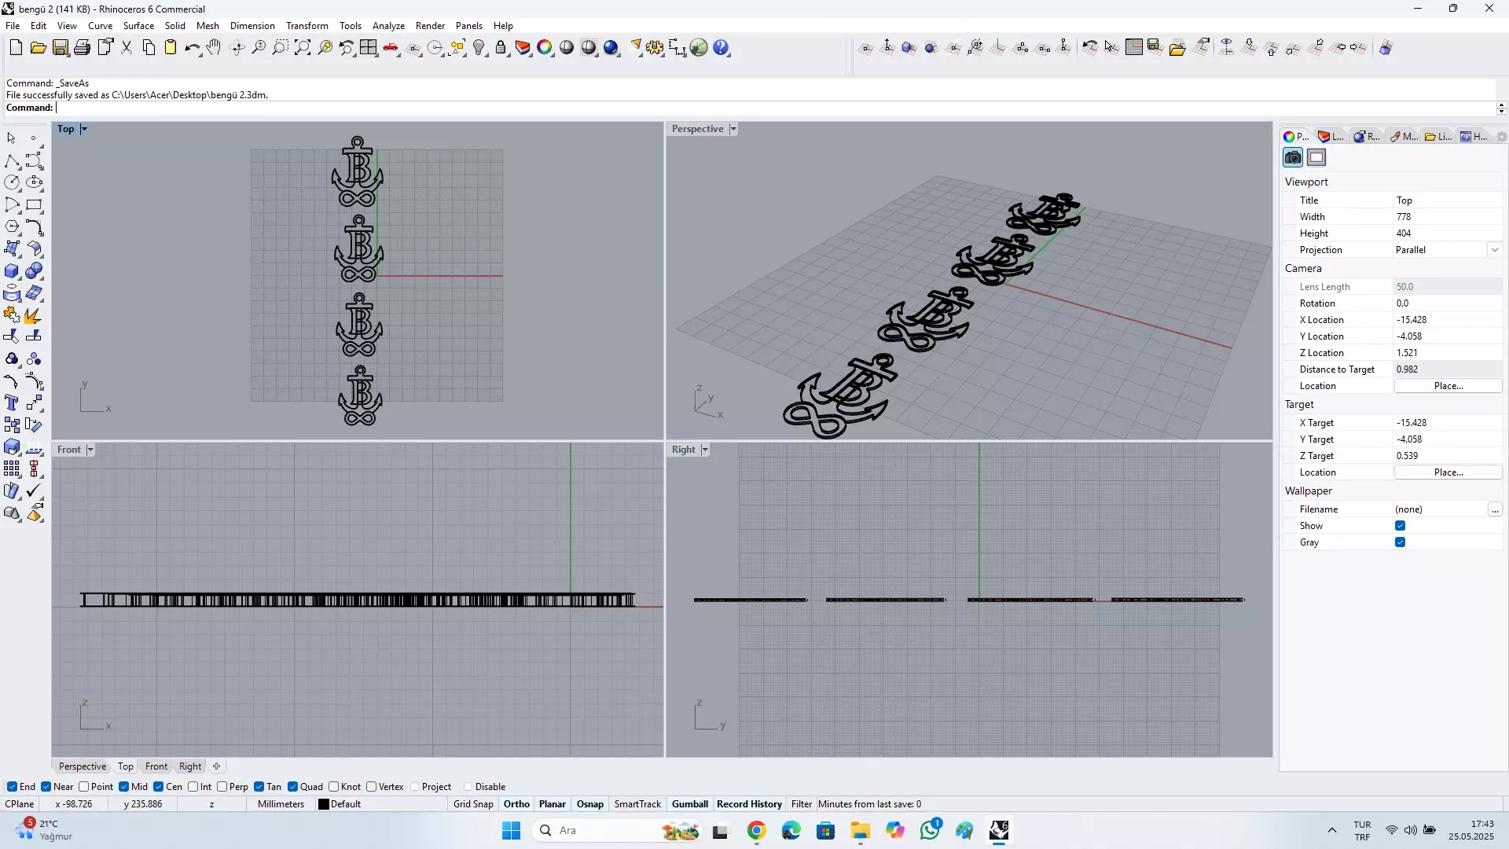The width and height of the screenshot is (1509, 849).
Task: Open the Transform menu
Action: 307,26
